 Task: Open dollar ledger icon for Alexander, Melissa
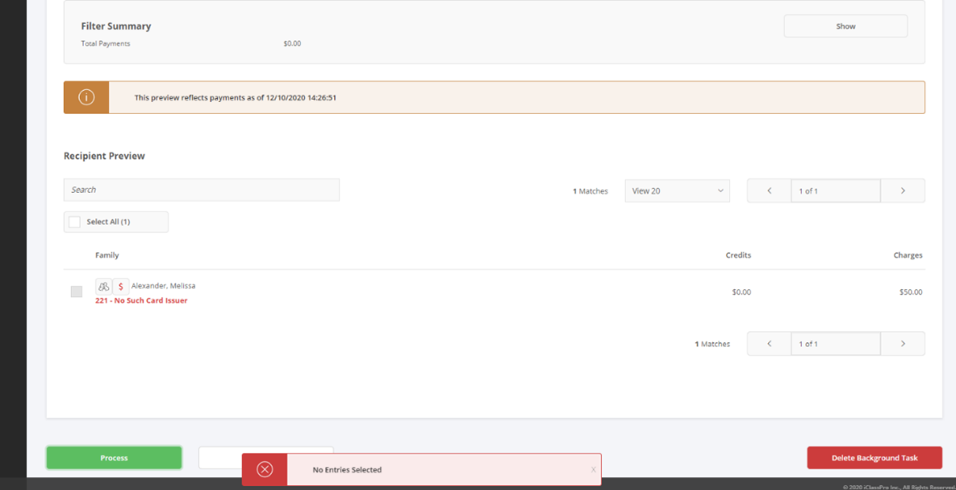click(121, 286)
